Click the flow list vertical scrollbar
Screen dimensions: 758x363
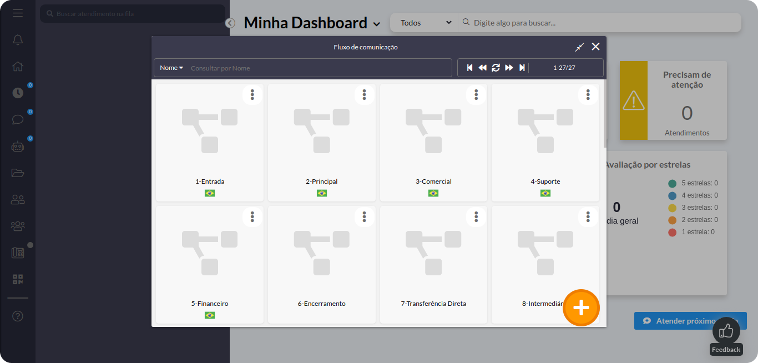(605, 113)
